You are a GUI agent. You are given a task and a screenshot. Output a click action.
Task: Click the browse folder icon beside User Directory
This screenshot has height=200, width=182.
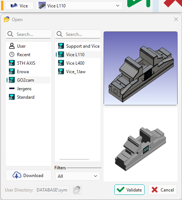click(77, 190)
